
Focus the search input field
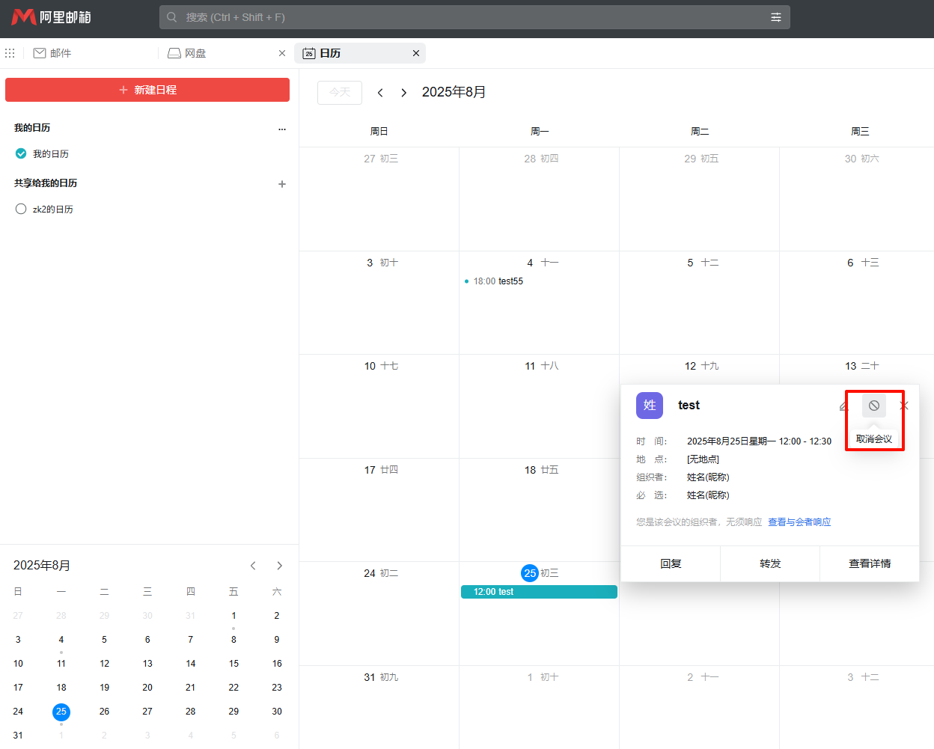474,17
